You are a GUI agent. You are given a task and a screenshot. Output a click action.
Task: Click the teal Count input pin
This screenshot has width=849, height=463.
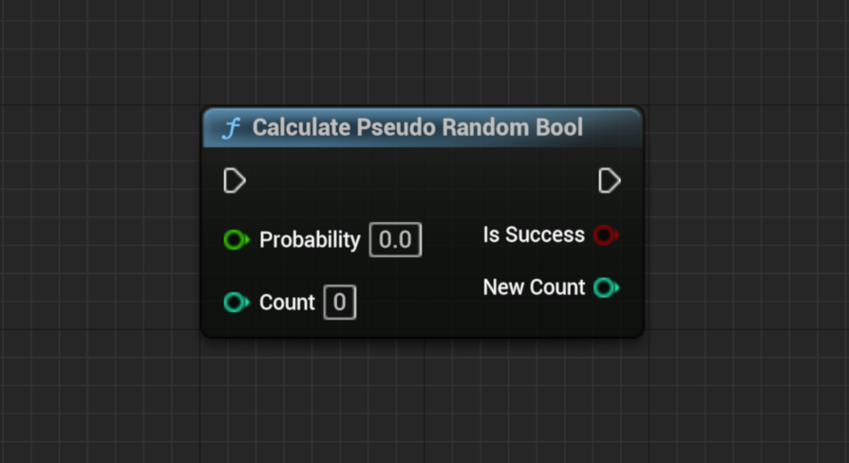[235, 303]
